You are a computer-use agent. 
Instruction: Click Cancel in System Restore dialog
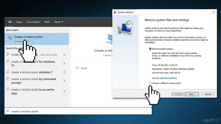point(208,94)
